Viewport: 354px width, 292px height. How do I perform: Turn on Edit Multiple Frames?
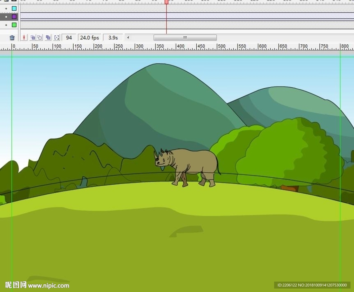pyautogui.click(x=48, y=37)
